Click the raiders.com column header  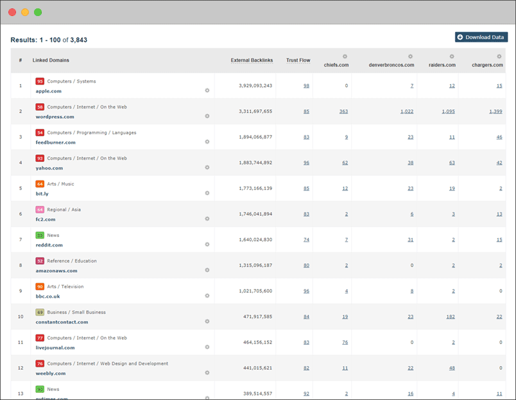point(442,65)
